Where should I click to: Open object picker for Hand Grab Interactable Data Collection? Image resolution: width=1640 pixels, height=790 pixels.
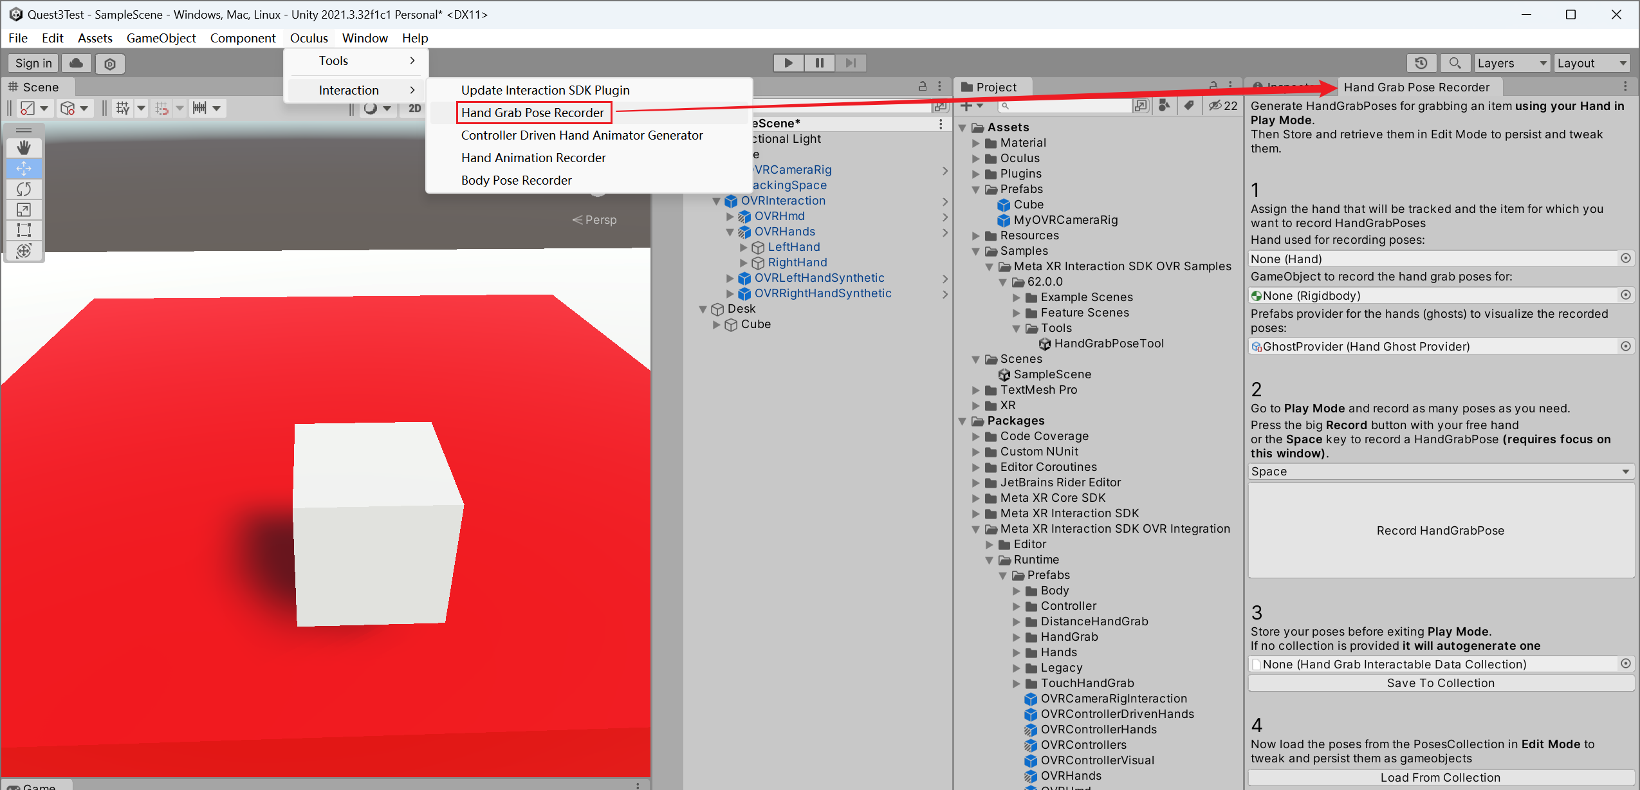pos(1625,664)
